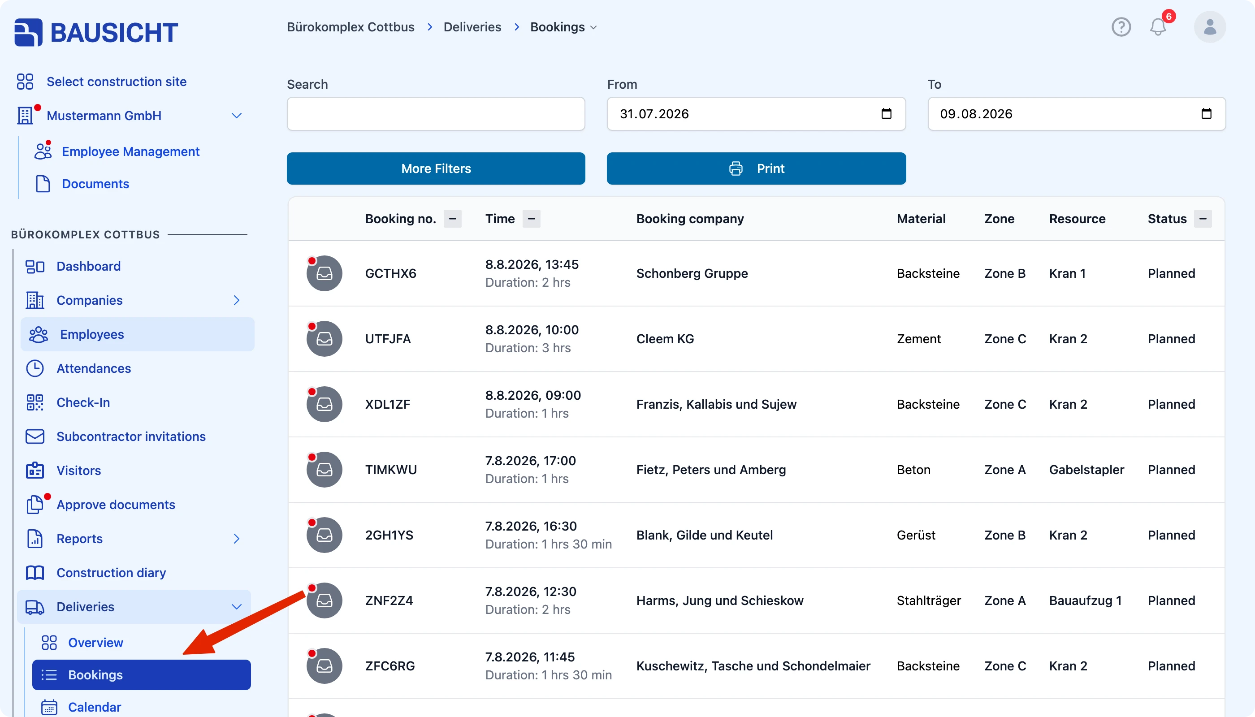Click the inbox icon for booking GCTHX6
Viewport: 1255px width, 717px height.
point(324,273)
